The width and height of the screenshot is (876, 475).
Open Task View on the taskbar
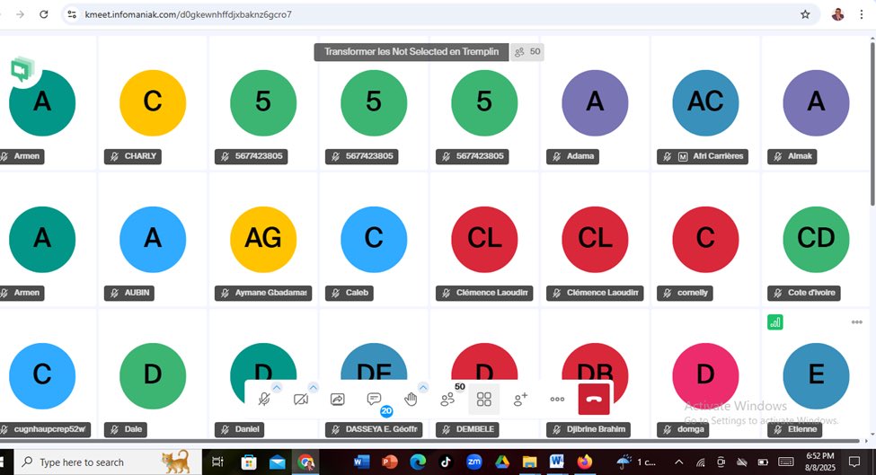click(218, 462)
